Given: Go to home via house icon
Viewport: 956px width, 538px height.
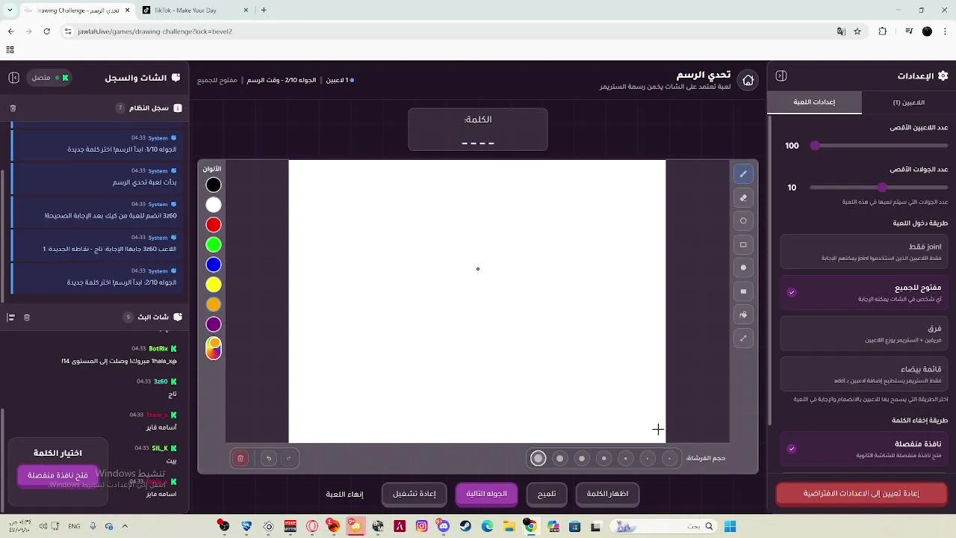Looking at the screenshot, I should pyautogui.click(x=748, y=80).
